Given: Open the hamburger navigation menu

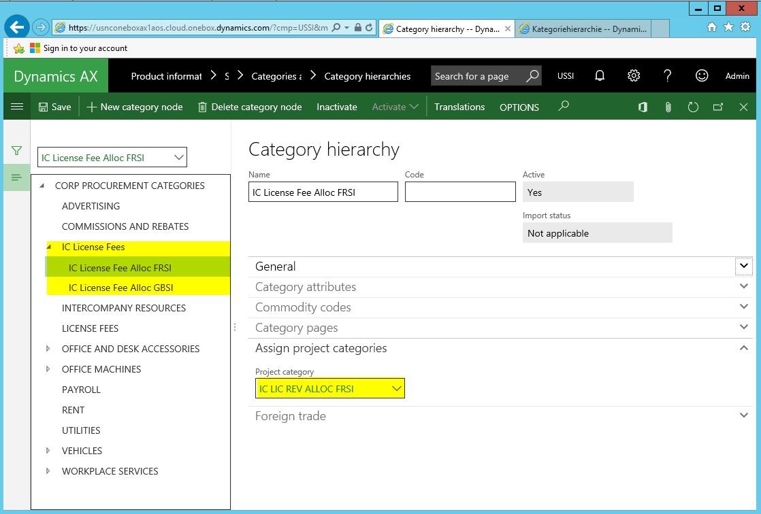Looking at the screenshot, I should (17, 107).
